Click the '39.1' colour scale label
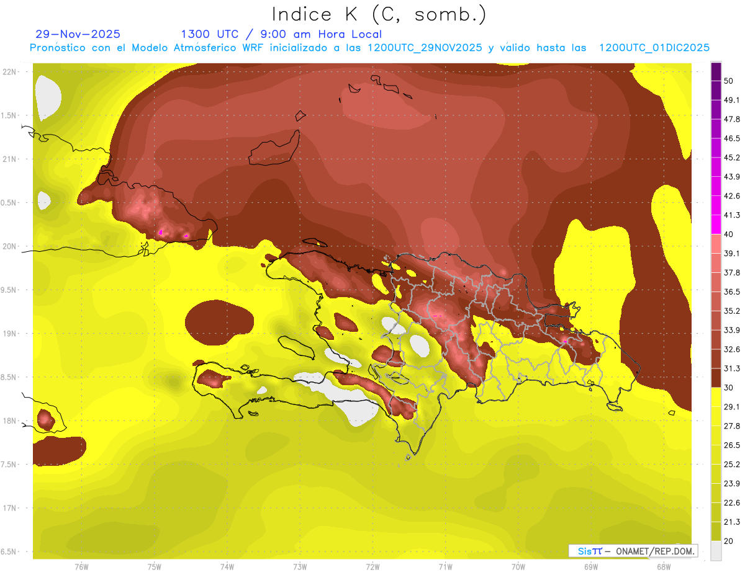 coord(732,253)
